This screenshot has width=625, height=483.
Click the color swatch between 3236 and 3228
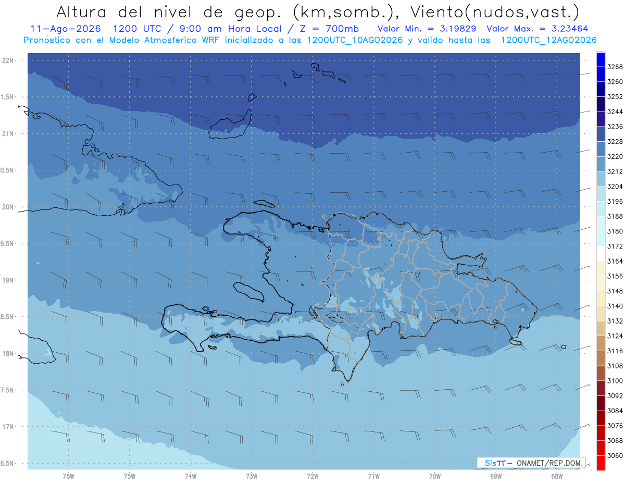pos(601,134)
